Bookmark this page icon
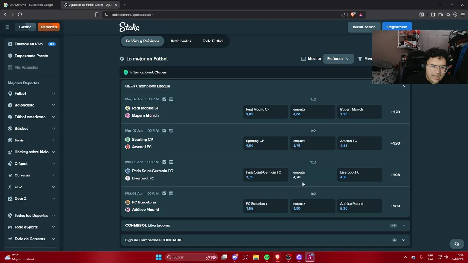The image size is (468, 263). pos(97,15)
